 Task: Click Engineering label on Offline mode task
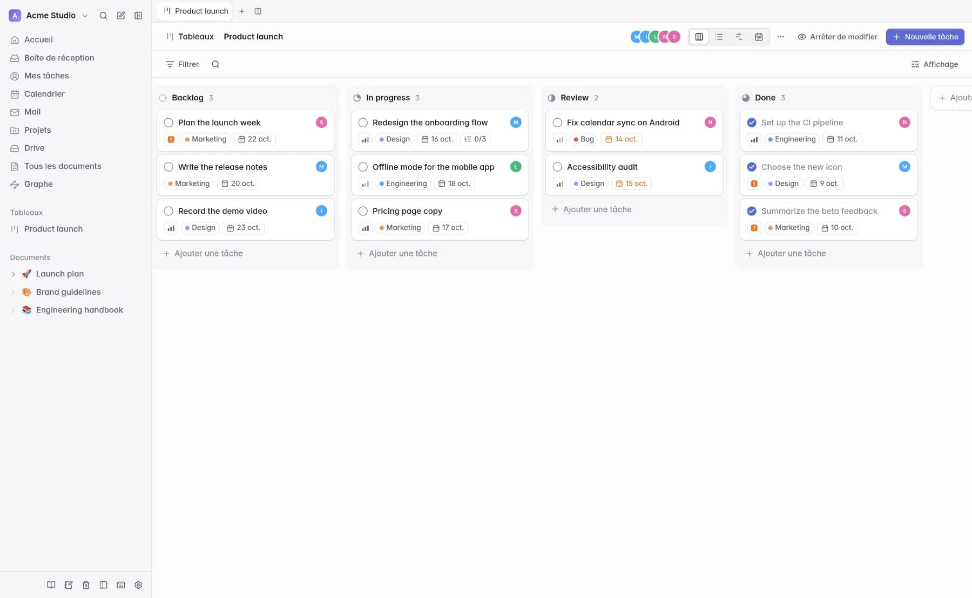click(403, 184)
